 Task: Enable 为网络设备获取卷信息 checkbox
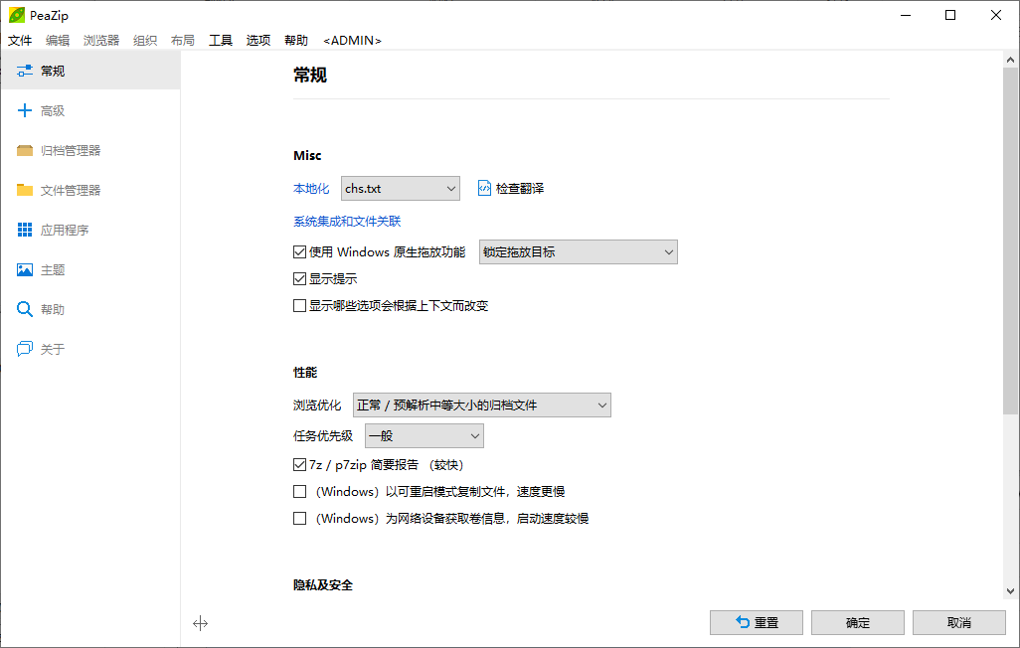(x=300, y=519)
